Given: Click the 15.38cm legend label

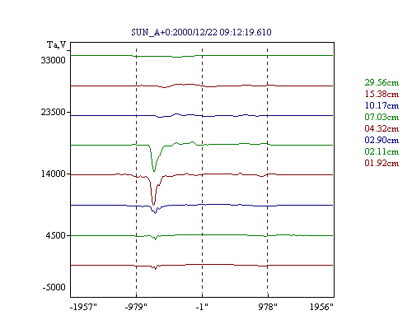Looking at the screenshot, I should click(x=382, y=94).
